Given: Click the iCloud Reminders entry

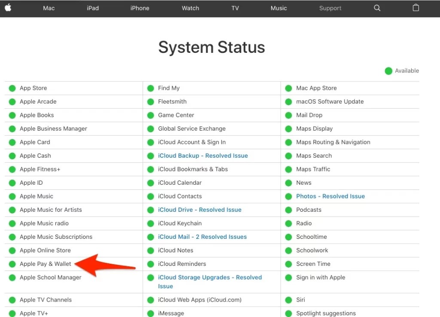Looking at the screenshot, I should [182, 264].
